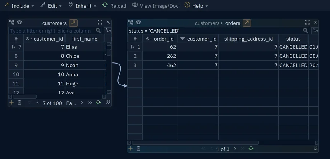Maximize the orders panel
Viewport: 330px width, 159px height.
pos(307,22)
